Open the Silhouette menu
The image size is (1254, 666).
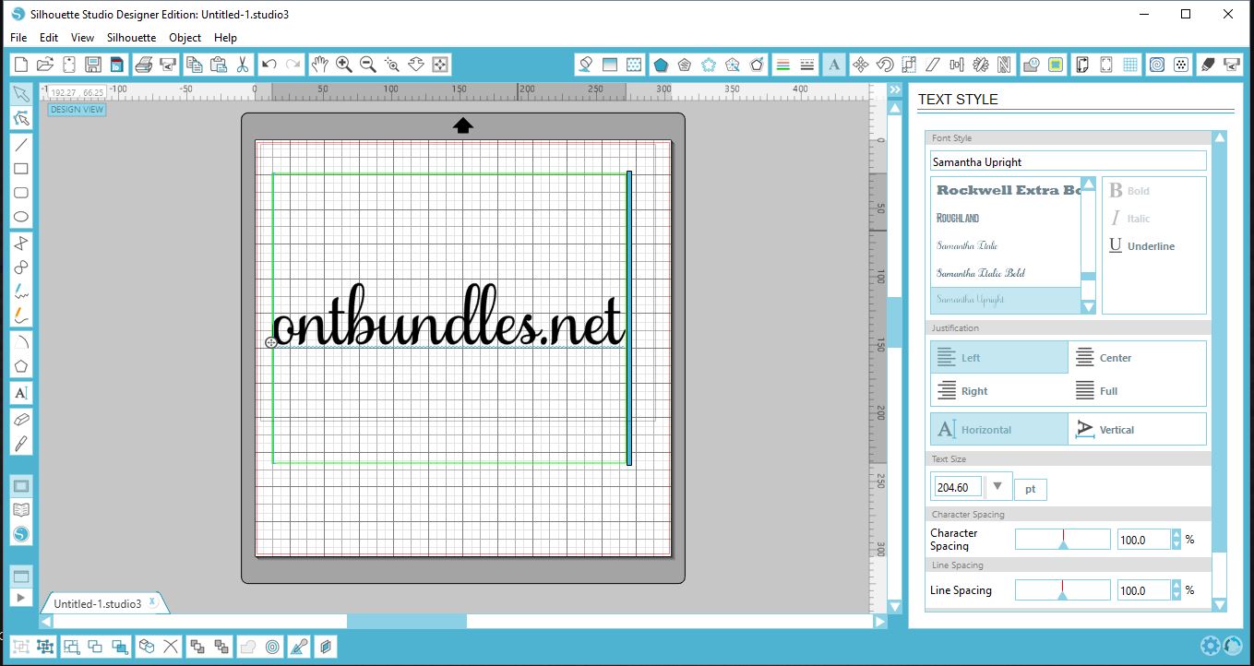(131, 38)
